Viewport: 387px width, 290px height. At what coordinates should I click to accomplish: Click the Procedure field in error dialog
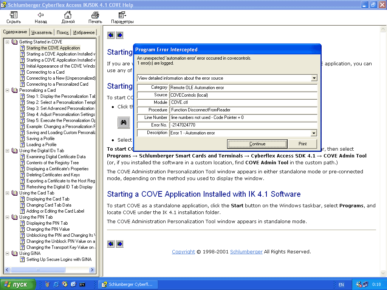tap(243, 110)
